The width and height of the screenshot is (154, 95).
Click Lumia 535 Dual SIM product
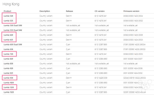coord(13,30)
